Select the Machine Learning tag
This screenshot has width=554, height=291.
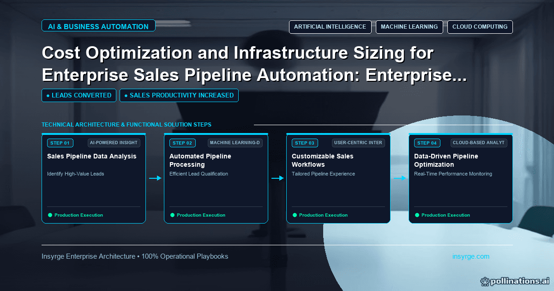click(x=409, y=27)
